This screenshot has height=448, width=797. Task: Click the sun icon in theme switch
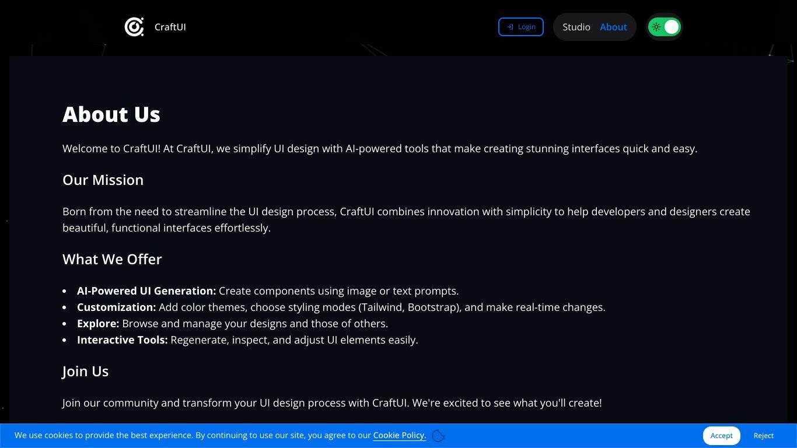coord(656,27)
